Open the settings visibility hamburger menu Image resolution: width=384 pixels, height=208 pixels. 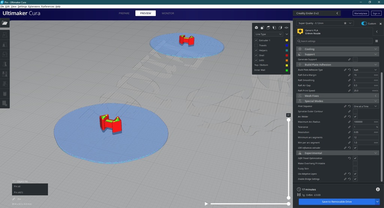click(x=377, y=41)
